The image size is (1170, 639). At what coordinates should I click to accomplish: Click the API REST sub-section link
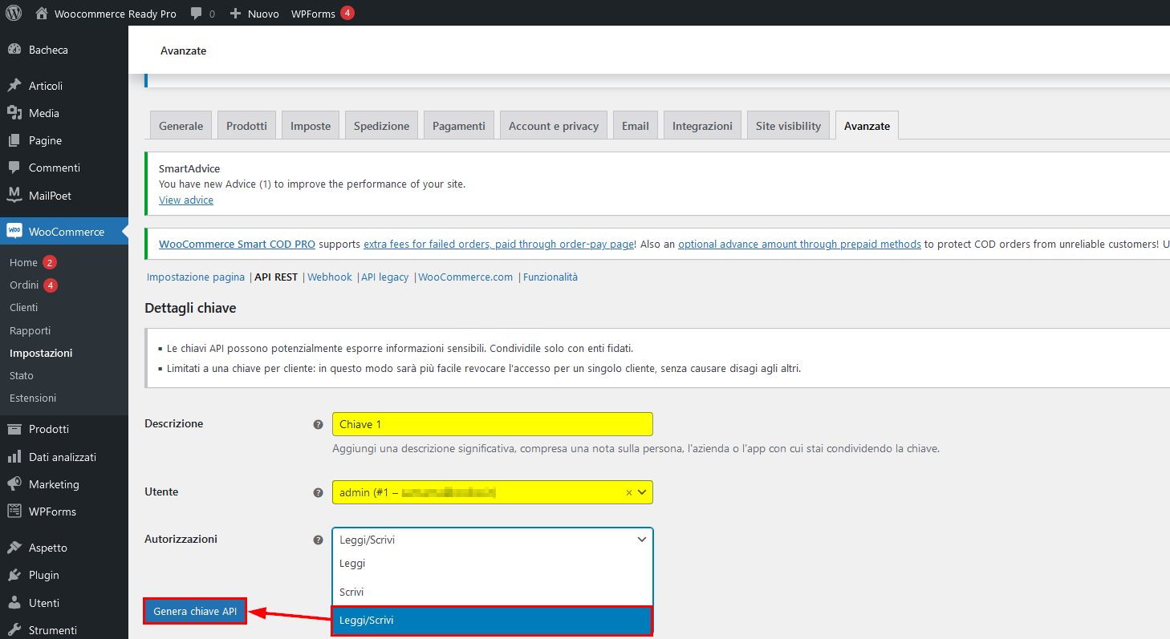[276, 277]
